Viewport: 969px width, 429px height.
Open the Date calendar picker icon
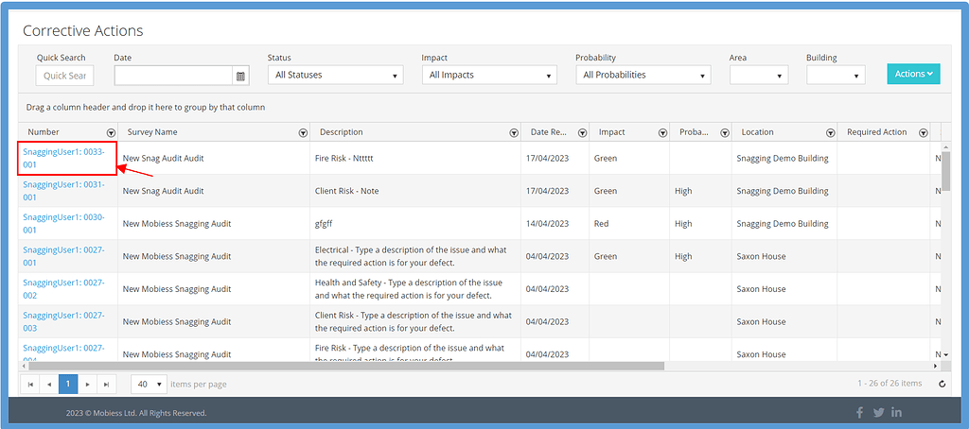(x=240, y=76)
